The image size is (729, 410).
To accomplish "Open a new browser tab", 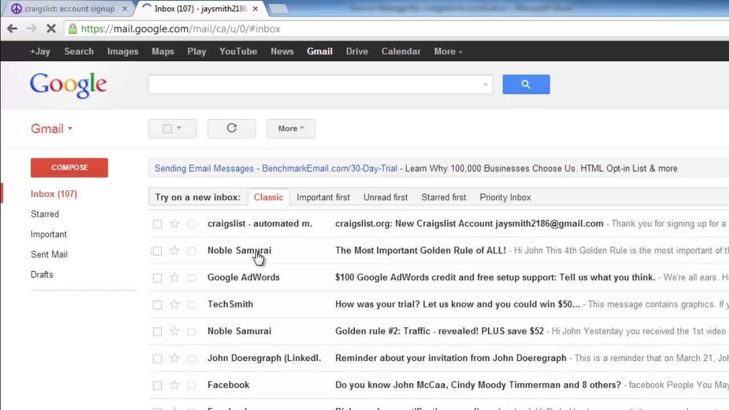I will point(278,9).
